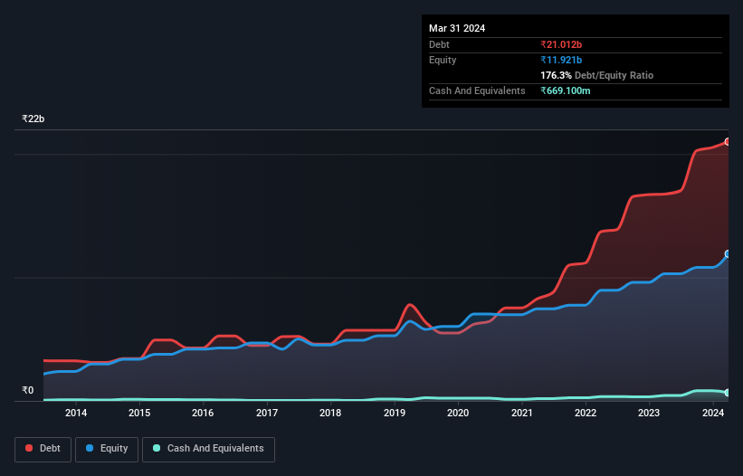Select the red Debt endpoint marker
Viewport: 743px width, 476px height.
pyautogui.click(x=728, y=141)
